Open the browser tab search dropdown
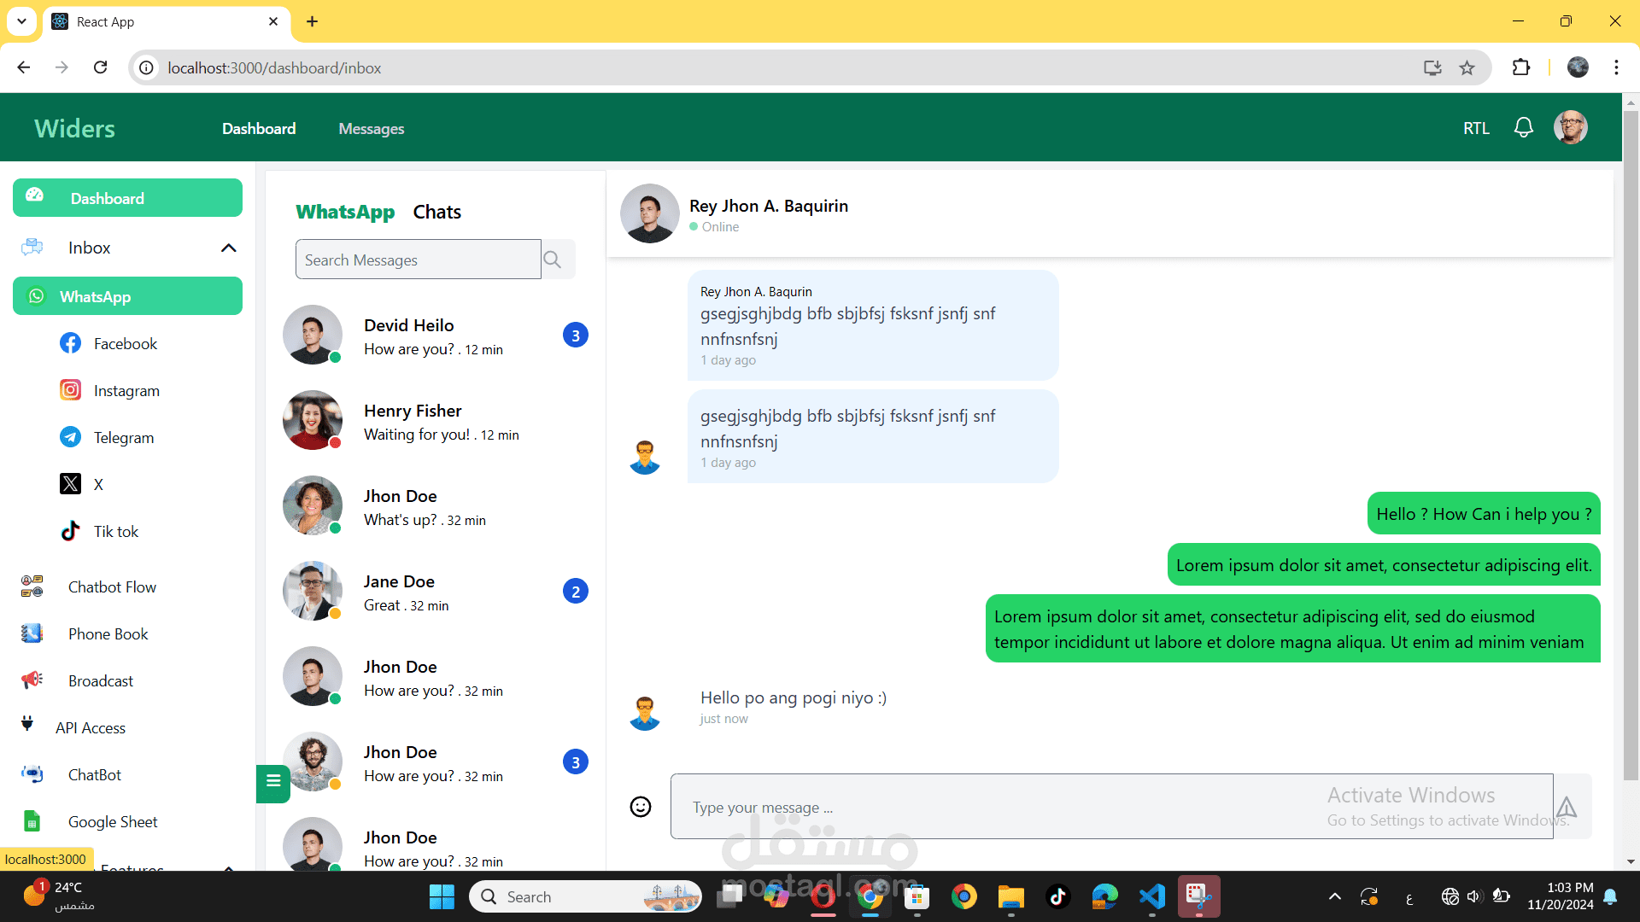This screenshot has height=922, width=1640. coord(21,21)
